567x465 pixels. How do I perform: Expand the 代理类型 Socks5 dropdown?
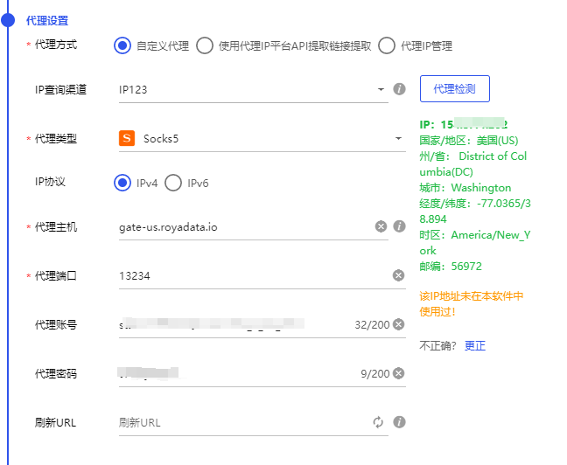pyautogui.click(x=261, y=138)
